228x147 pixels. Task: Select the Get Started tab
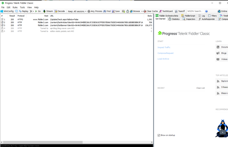point(160,19)
